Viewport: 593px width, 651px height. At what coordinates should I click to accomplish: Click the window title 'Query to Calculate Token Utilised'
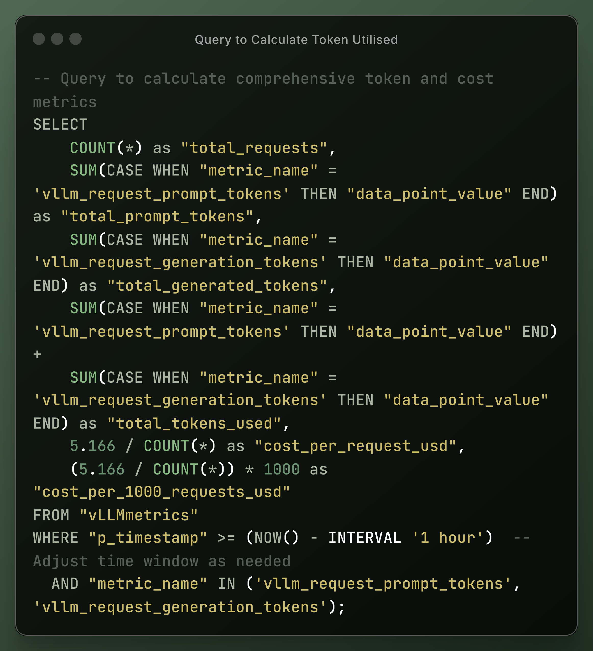point(296,40)
